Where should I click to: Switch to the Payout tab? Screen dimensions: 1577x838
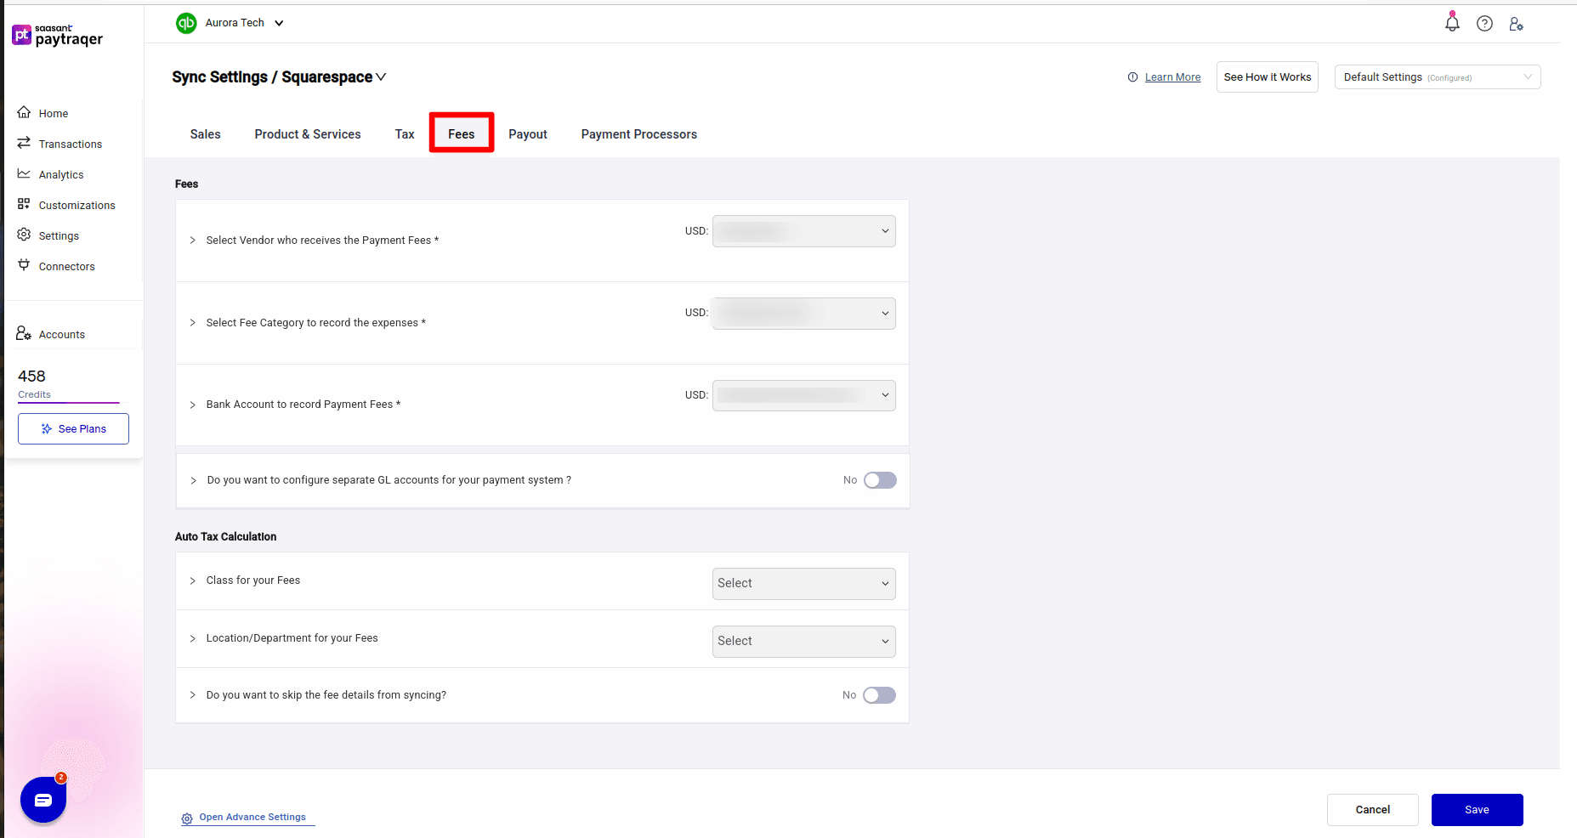[527, 133]
